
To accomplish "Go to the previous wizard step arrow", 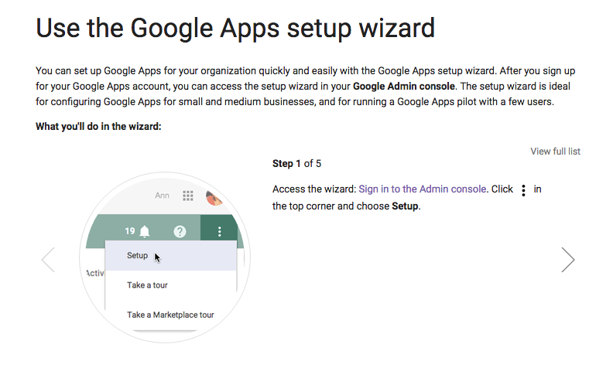I will tap(48, 260).
